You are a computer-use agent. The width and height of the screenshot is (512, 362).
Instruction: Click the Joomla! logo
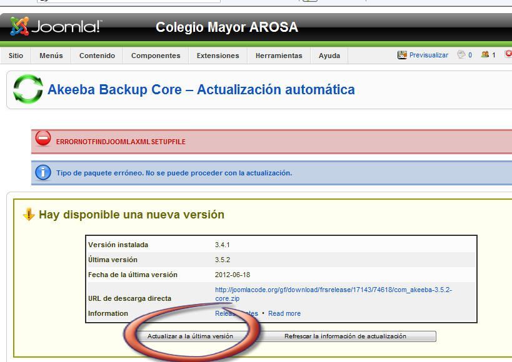tap(56, 26)
